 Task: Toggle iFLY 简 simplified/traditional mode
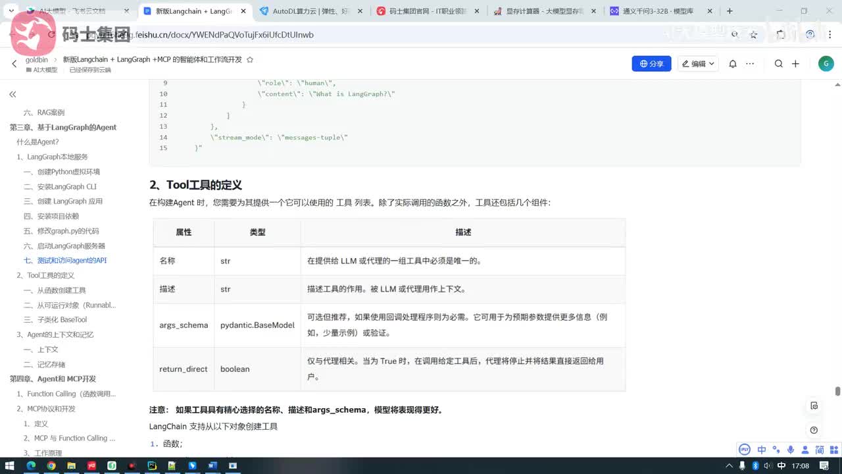point(820,450)
